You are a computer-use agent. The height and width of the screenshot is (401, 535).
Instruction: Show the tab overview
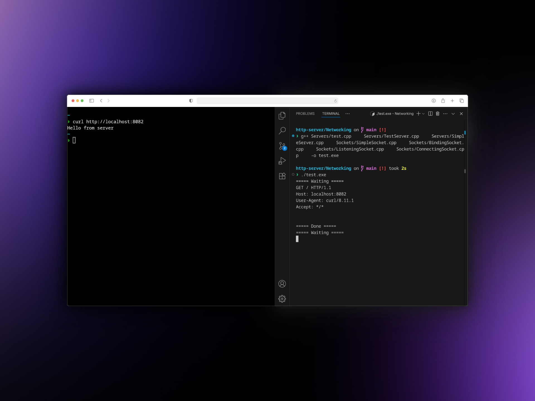461,101
